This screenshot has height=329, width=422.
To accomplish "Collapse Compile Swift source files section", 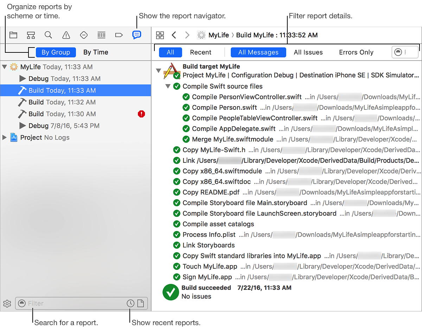I will click(168, 86).
